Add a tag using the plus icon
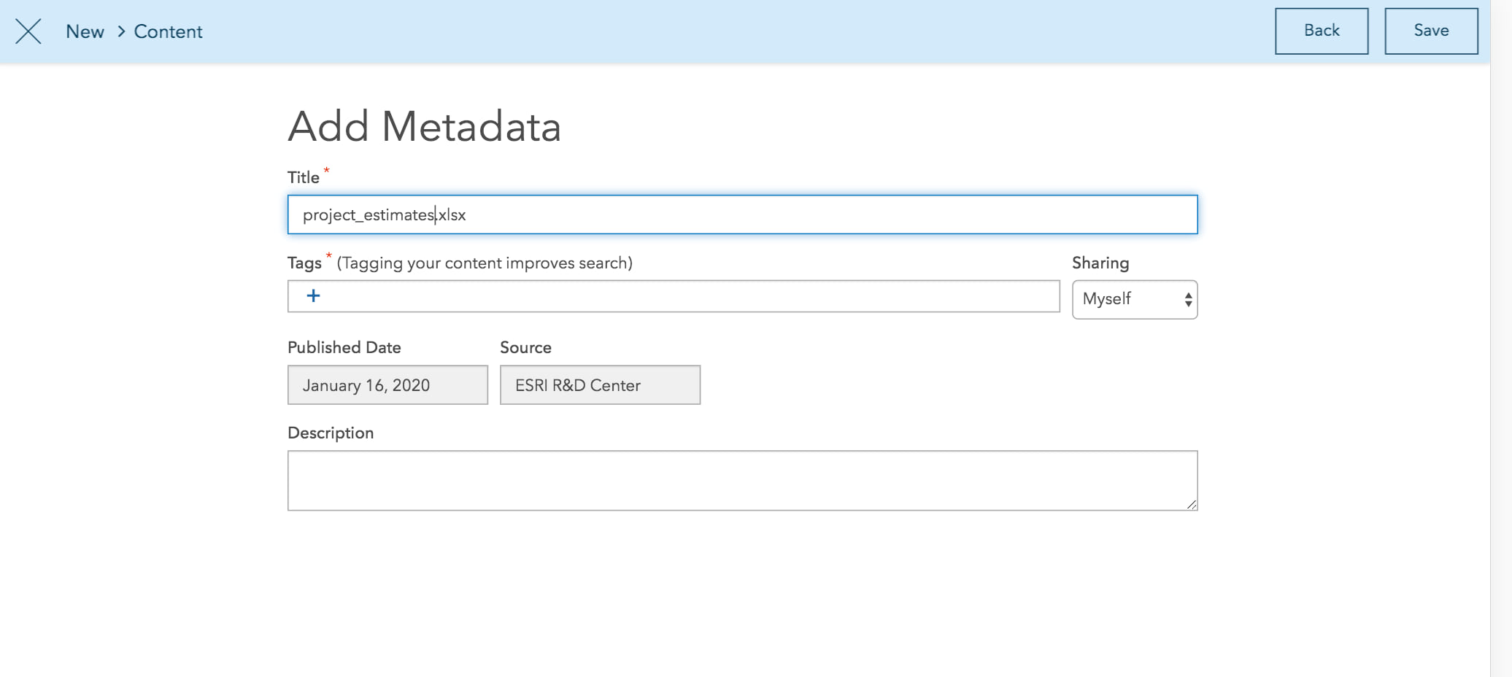Viewport: 1512px width, 677px height. (313, 295)
